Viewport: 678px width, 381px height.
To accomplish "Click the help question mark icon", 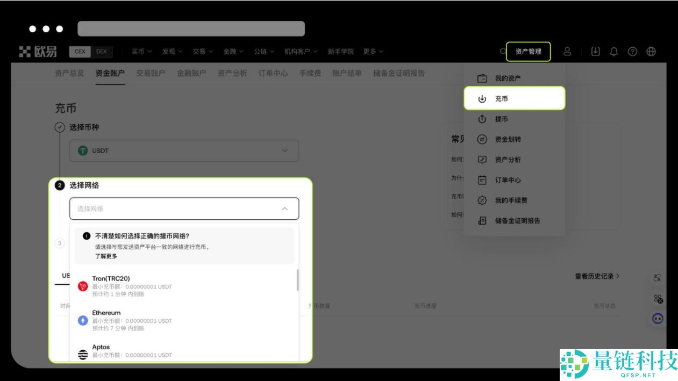I will pos(632,51).
